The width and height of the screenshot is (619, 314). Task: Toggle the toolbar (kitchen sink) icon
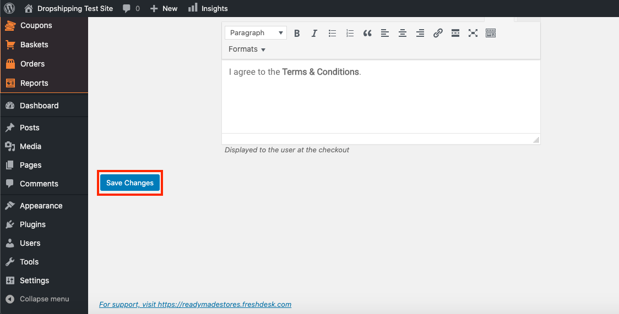coord(490,33)
